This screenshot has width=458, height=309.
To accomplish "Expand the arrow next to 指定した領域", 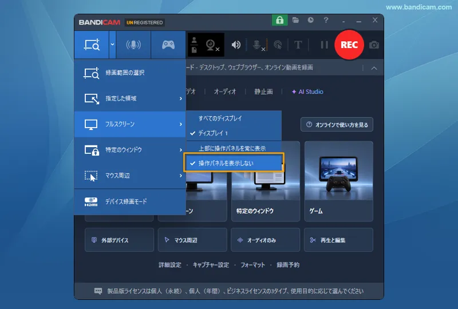I will point(181,99).
